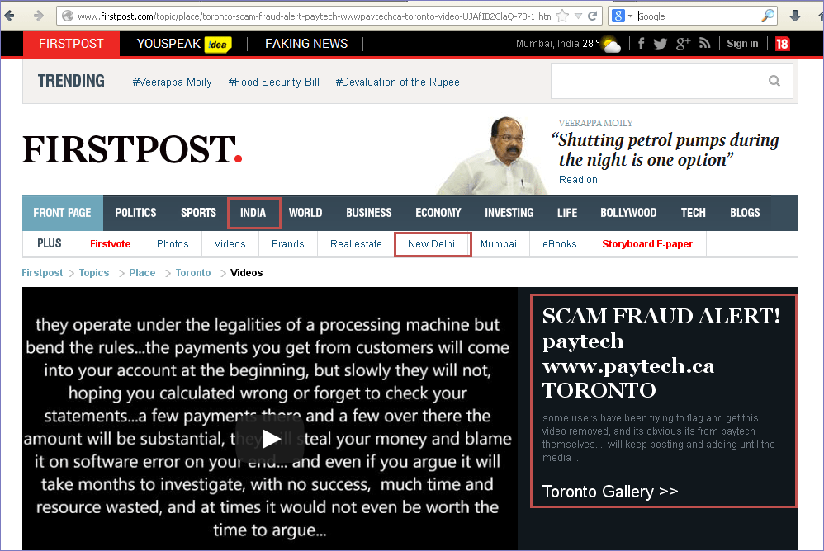Open Brands in the PLUS bar
Viewport: 824px width, 551px height.
point(288,244)
